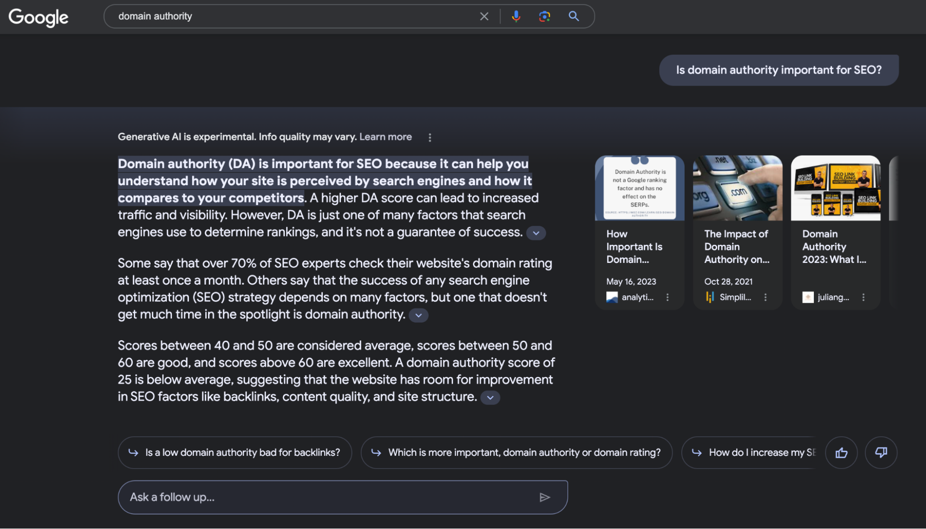Expand the chevron after 'spotlight is domain authority'
The image size is (926, 529).
[418, 316]
